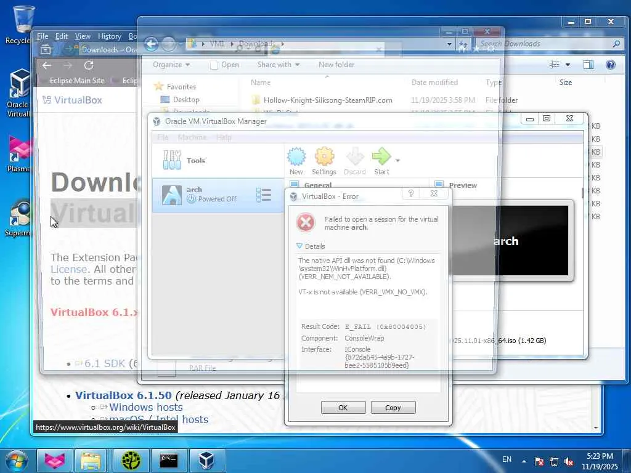The width and height of the screenshot is (631, 473).
Task: Click the Windows Start orb
Action: 17,461
